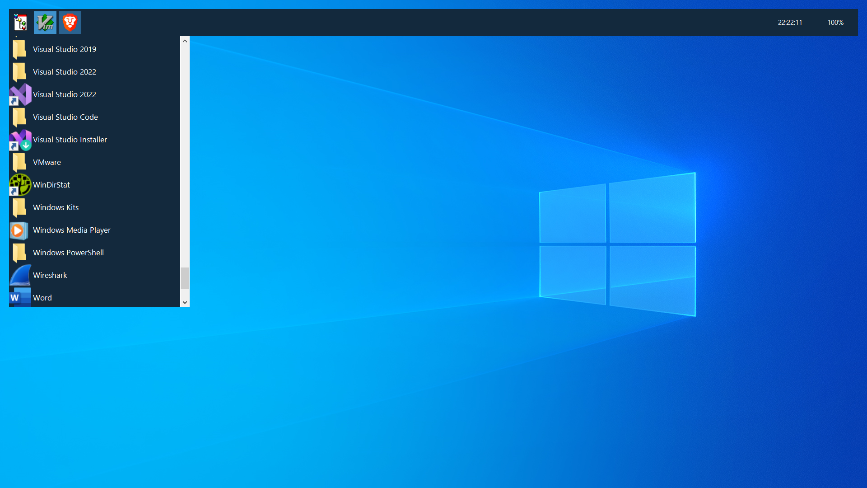The width and height of the screenshot is (867, 488).
Task: Click the tree-diagram launcher icon
Action: [20, 23]
